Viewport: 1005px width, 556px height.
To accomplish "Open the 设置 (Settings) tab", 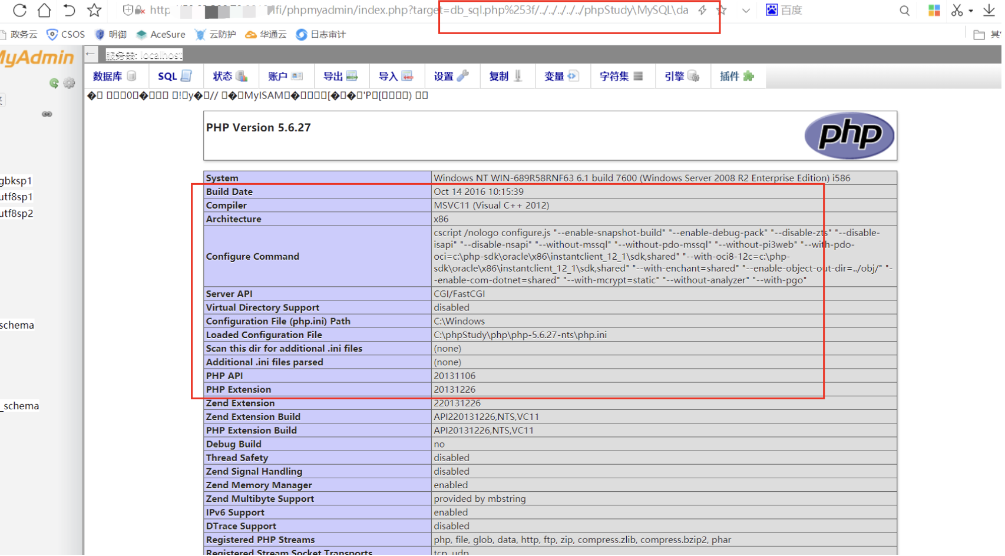I will (451, 77).
